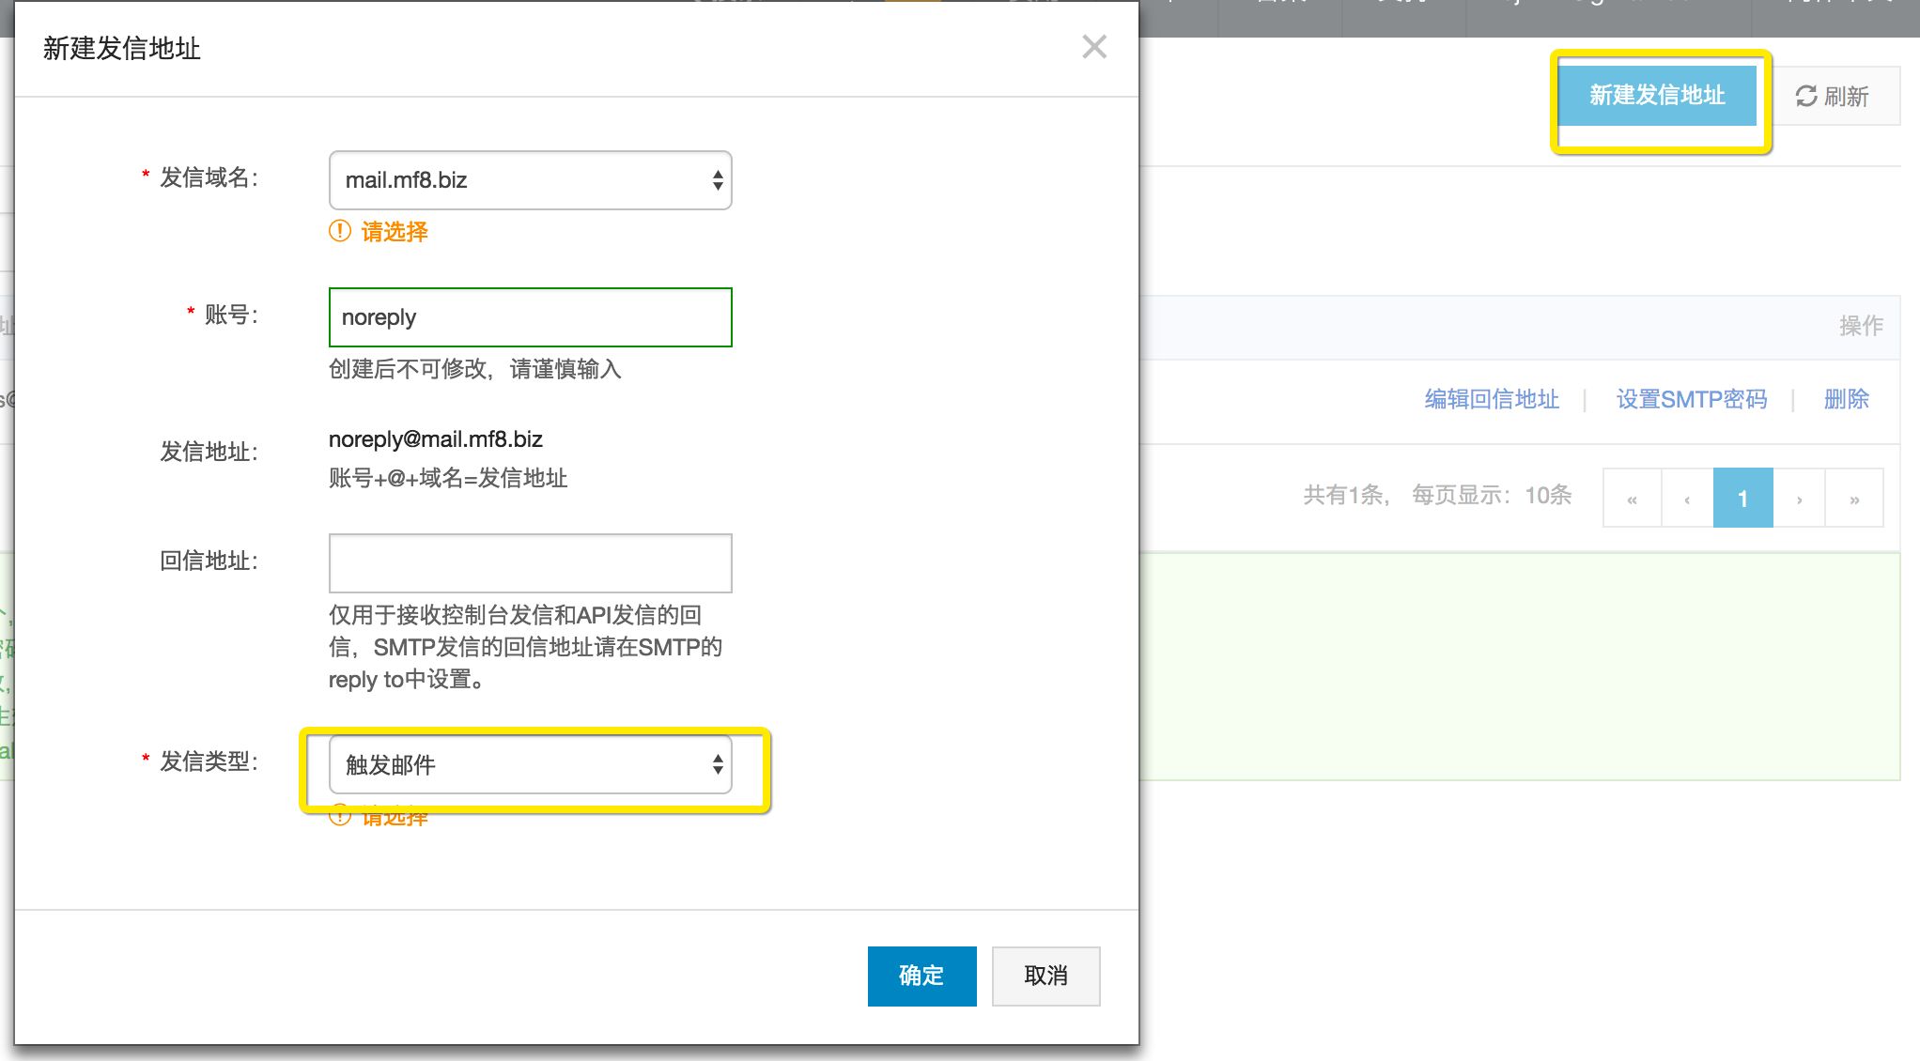Click the 操作 column header
1920x1061 pixels.
click(x=1861, y=326)
